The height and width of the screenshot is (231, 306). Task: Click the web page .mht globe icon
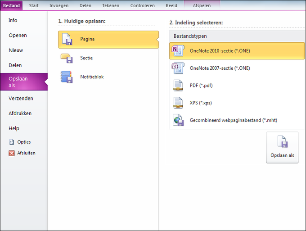point(178,120)
